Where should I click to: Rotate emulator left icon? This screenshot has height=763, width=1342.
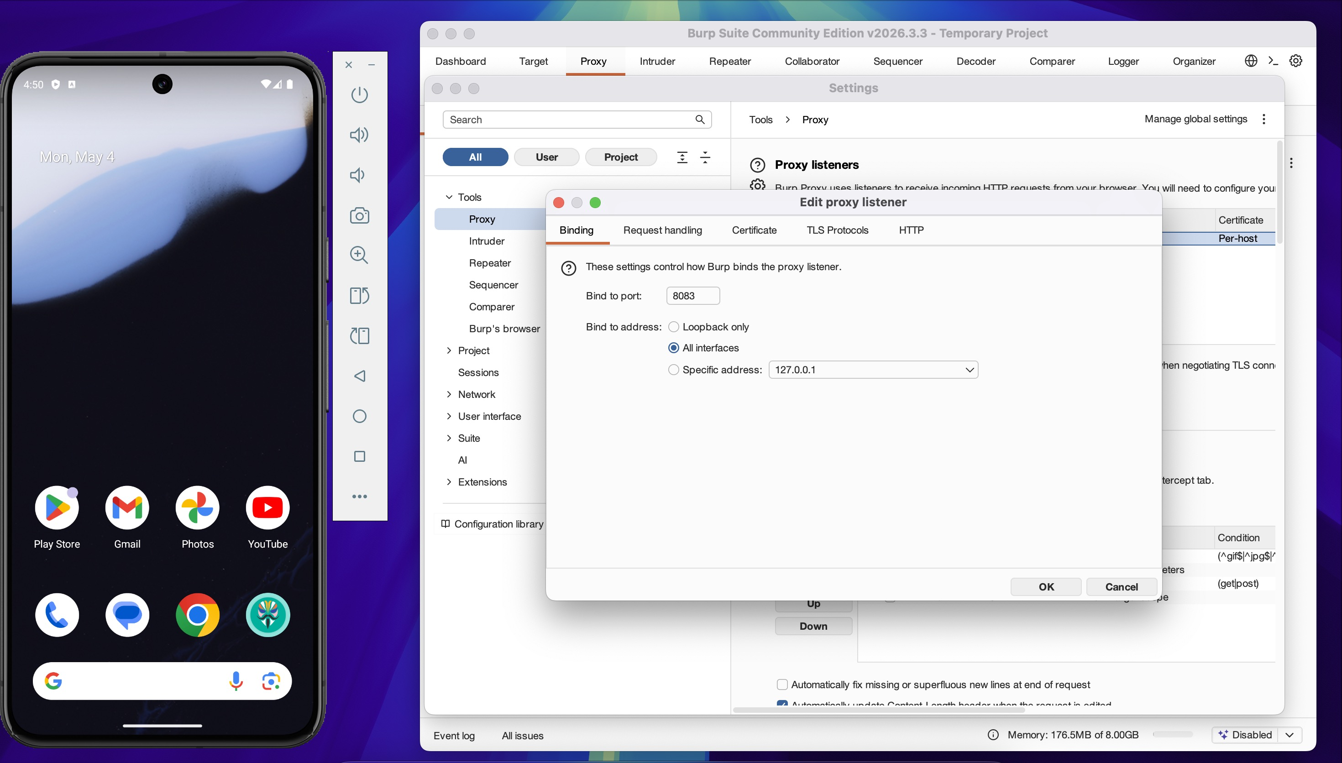[360, 335]
